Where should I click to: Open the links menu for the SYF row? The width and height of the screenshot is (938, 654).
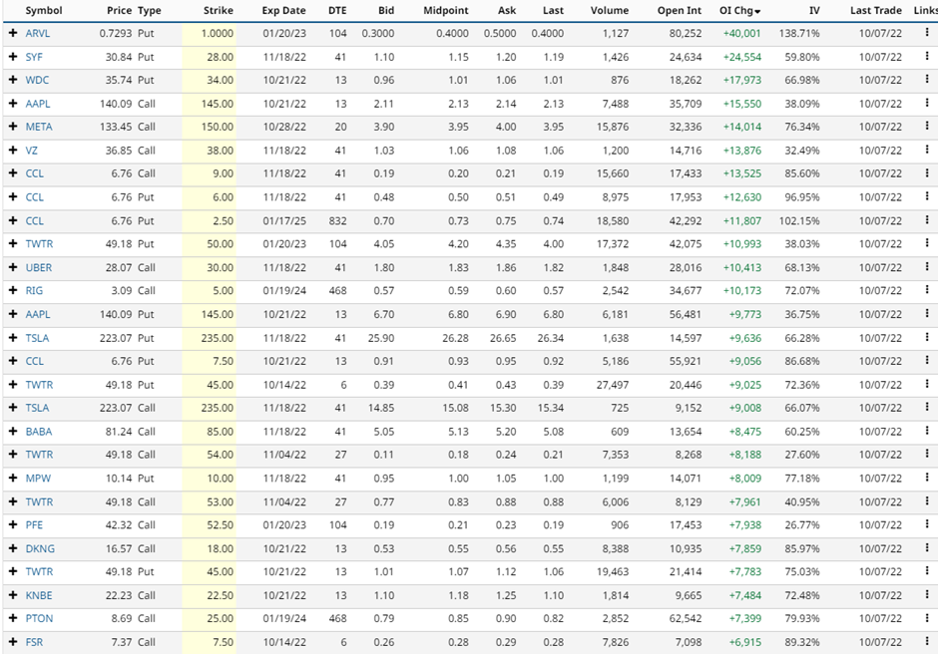pos(927,56)
